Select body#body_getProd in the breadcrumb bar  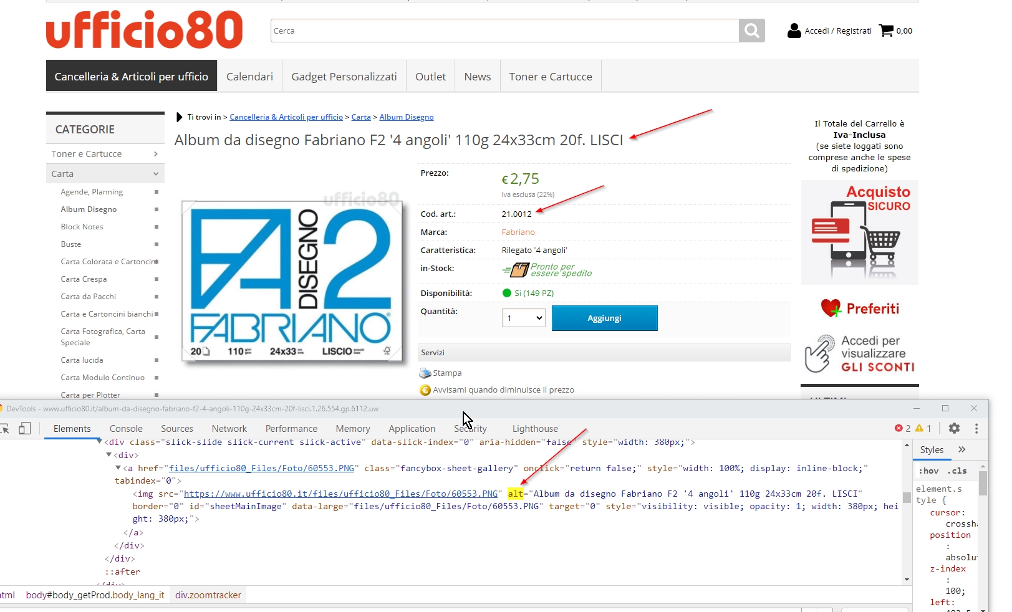[x=95, y=595]
